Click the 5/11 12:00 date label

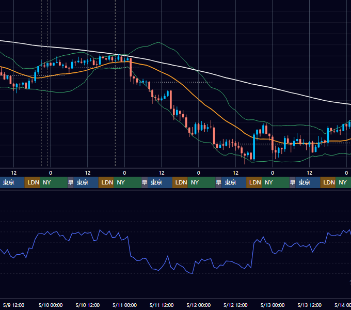tap(162, 305)
